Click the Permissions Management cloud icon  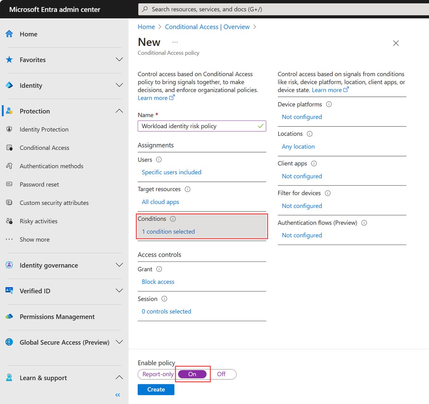[x=9, y=316]
